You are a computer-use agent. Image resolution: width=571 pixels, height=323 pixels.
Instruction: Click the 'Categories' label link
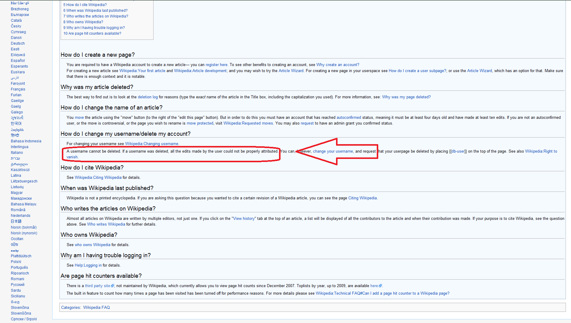[70, 308]
